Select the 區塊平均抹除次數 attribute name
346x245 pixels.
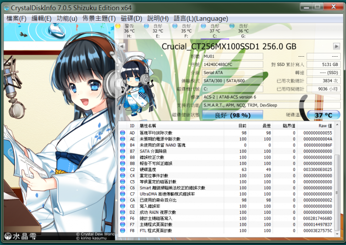[x=156, y=133]
